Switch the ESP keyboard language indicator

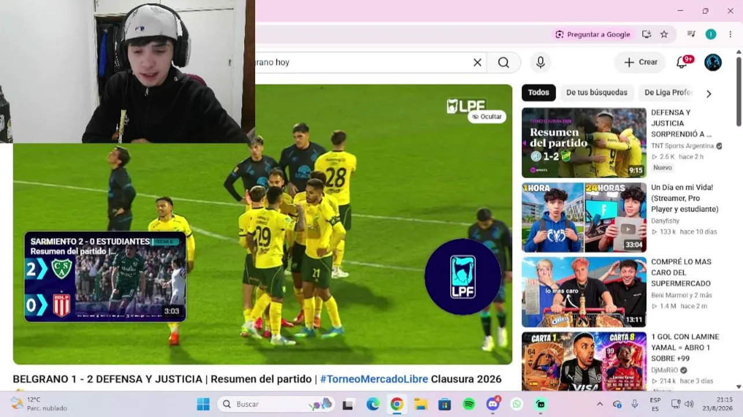point(655,404)
